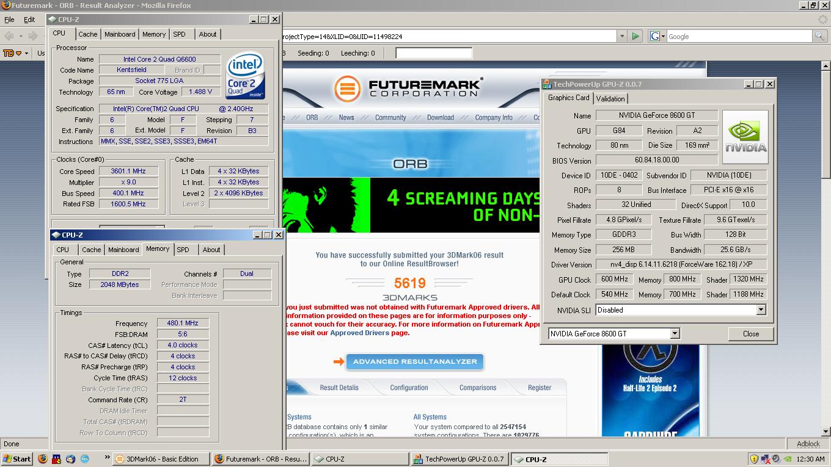The height and width of the screenshot is (467, 831).
Task: Open the Result Details tab on the page
Action: [339, 388]
